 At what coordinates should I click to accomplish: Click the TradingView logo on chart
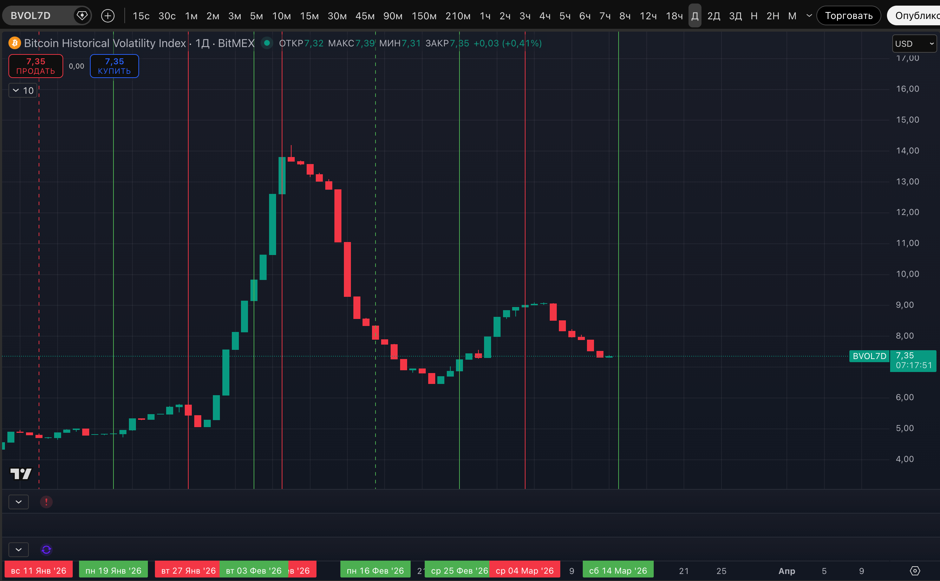coord(21,474)
